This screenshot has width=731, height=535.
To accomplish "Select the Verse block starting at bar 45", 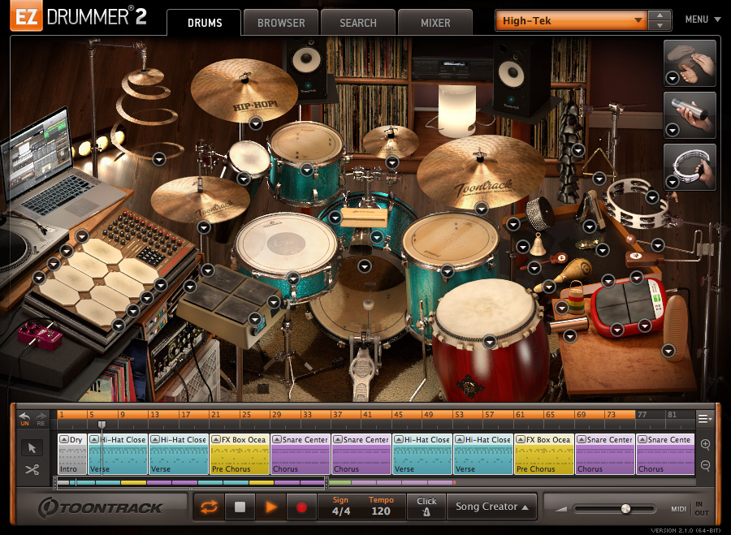I will click(422, 455).
